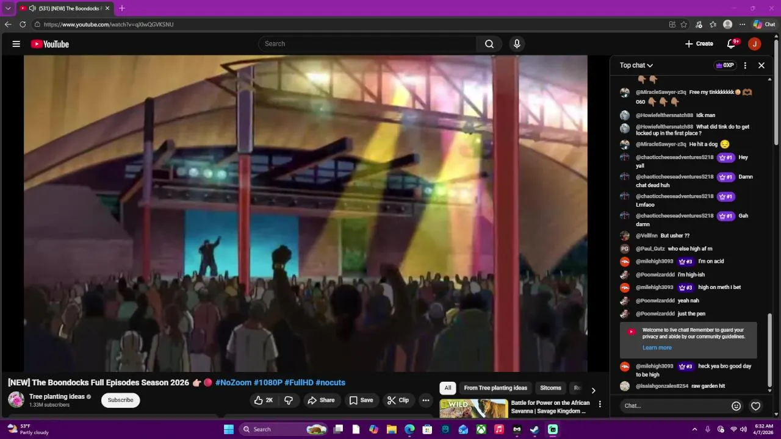
Task: Open more actions below the video
Action: [426, 400]
